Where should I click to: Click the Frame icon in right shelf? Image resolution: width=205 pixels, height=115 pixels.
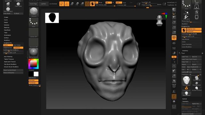coord(174,66)
